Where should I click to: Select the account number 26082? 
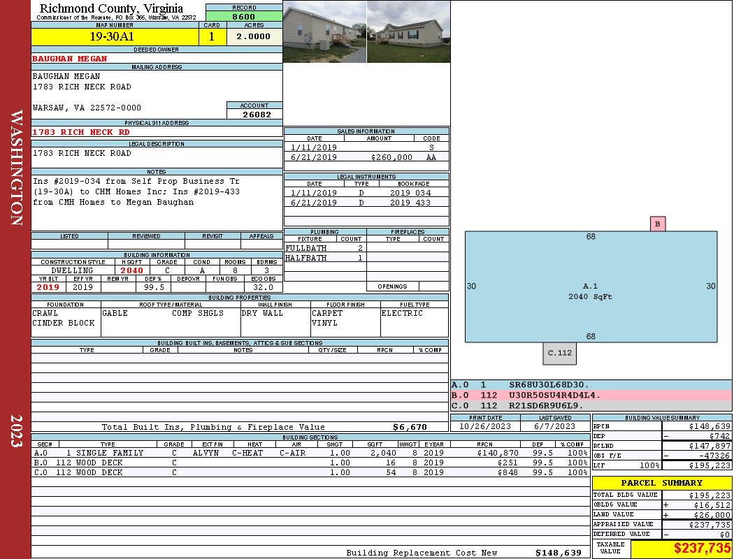pos(257,115)
